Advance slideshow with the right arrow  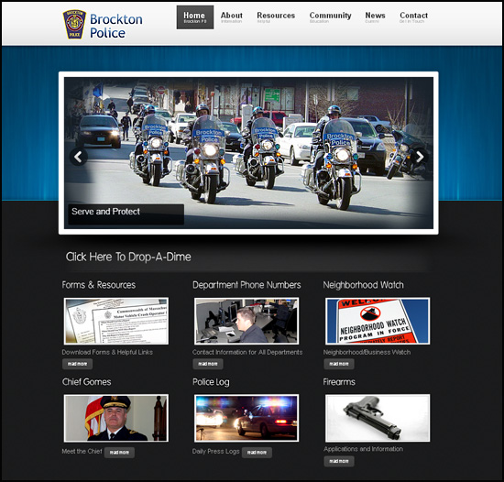pyautogui.click(x=419, y=157)
